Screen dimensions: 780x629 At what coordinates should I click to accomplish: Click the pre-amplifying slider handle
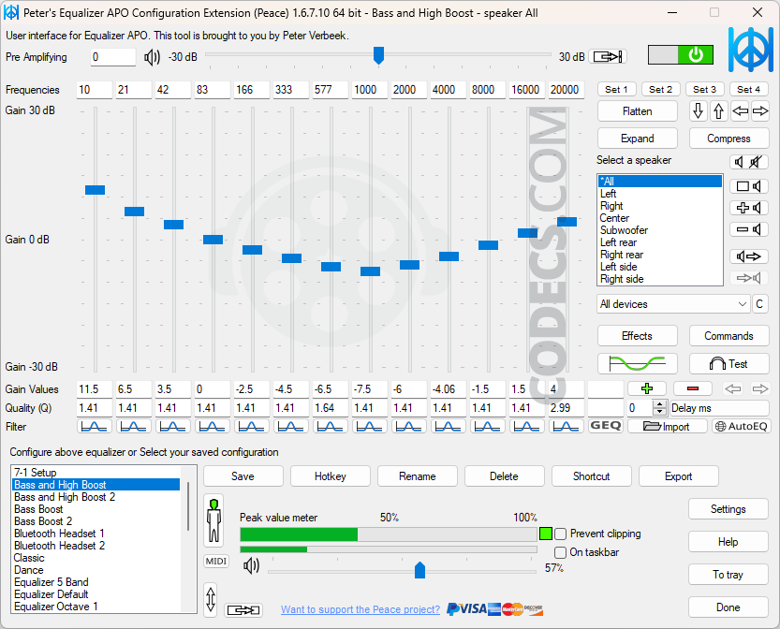click(x=378, y=55)
